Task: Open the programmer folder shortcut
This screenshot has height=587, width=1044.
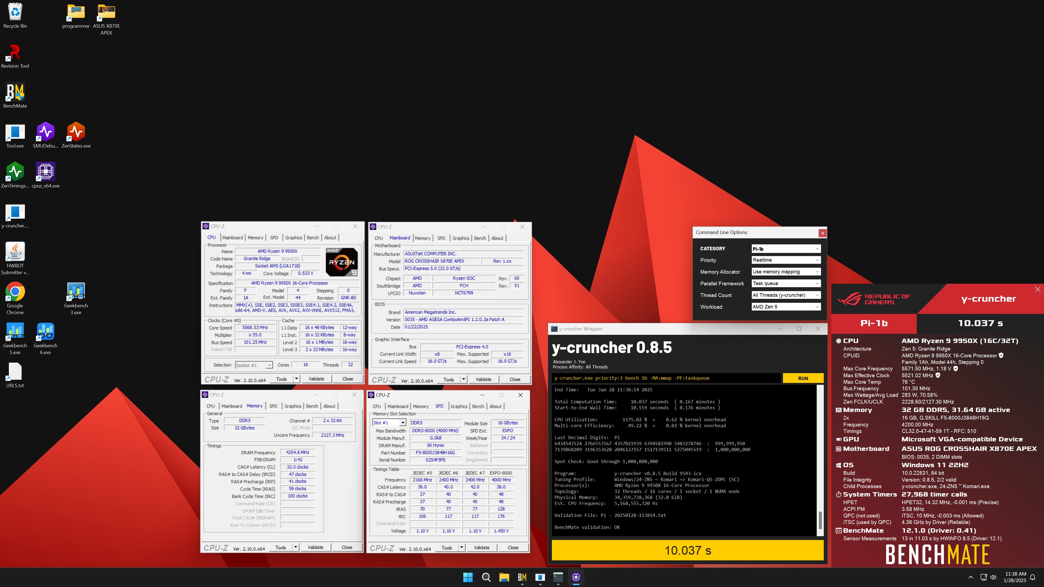Action: click(76, 16)
